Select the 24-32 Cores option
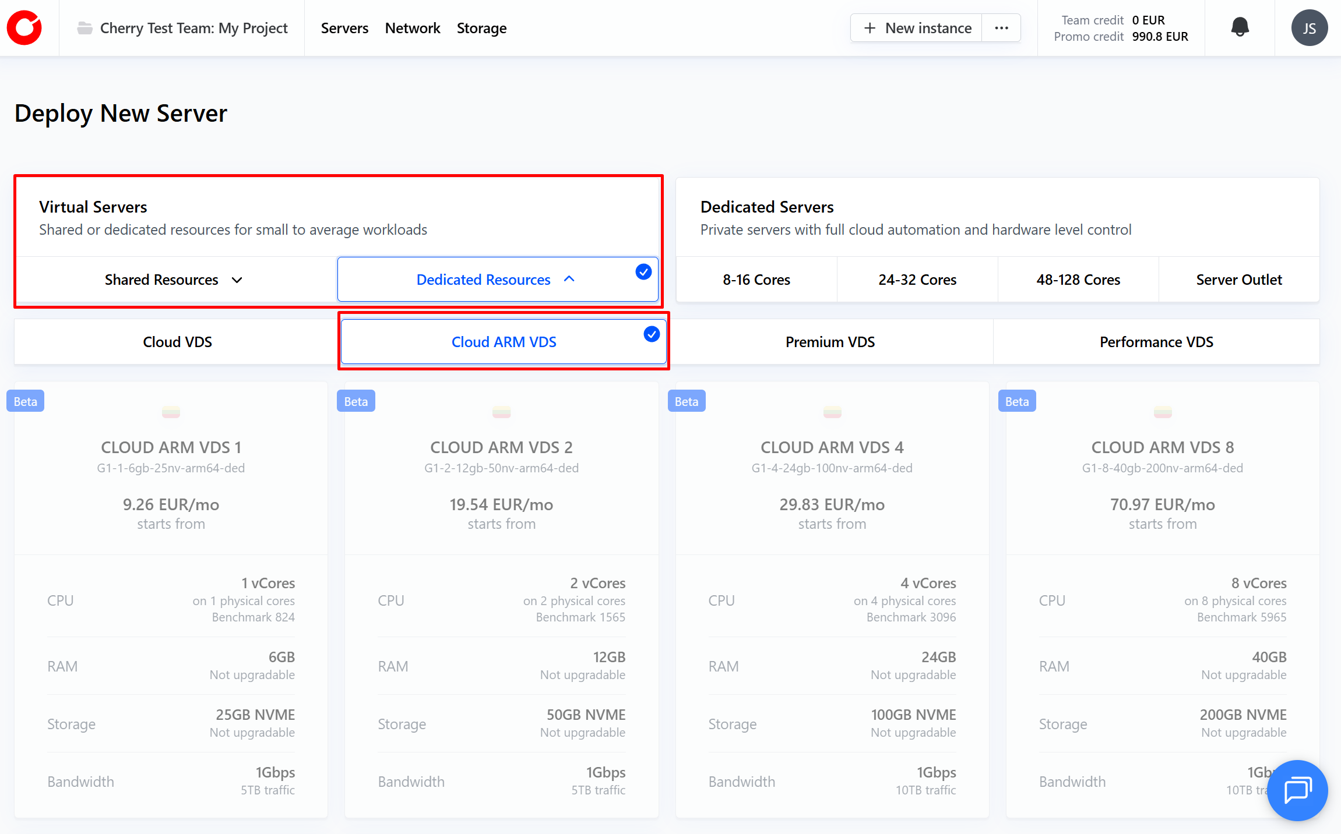 (917, 280)
